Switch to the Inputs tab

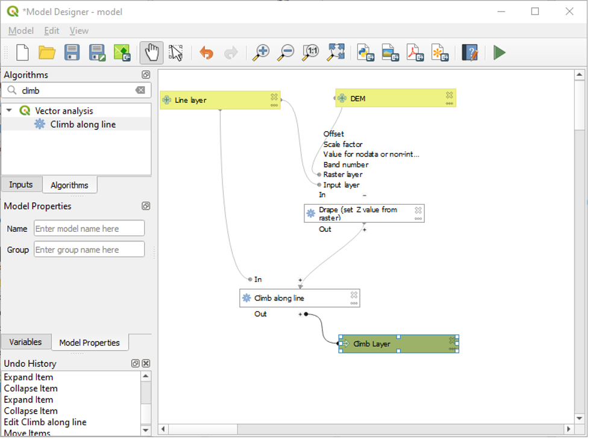click(x=21, y=185)
